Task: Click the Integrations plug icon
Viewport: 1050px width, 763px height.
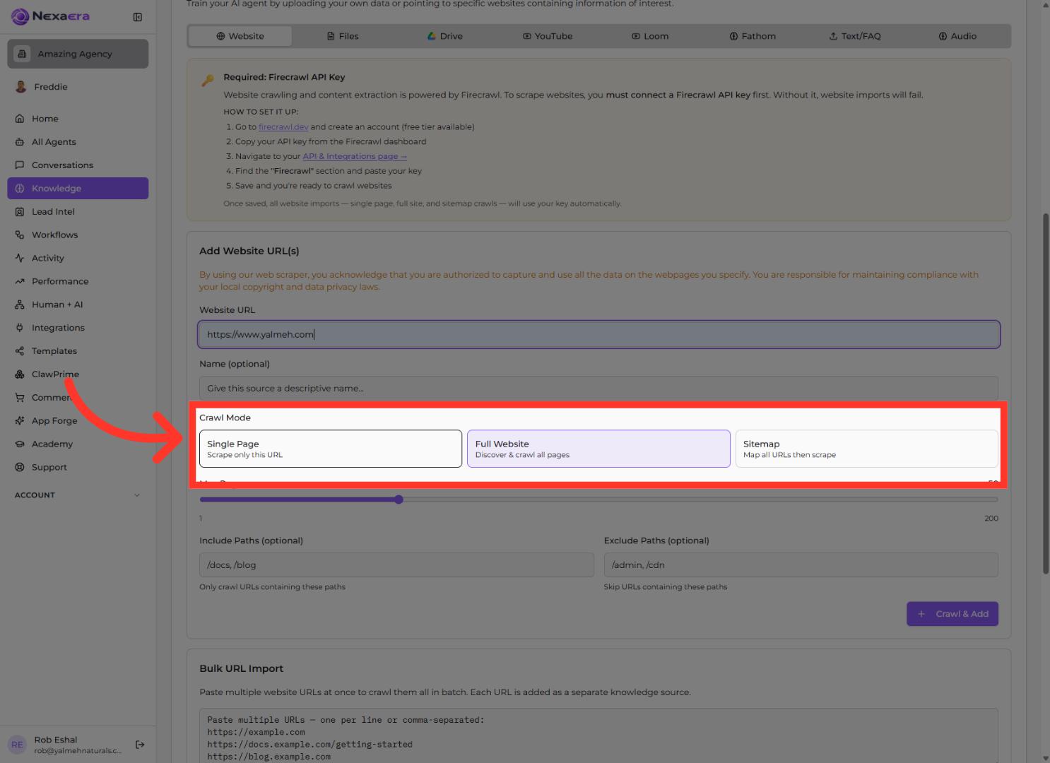Action: click(20, 328)
